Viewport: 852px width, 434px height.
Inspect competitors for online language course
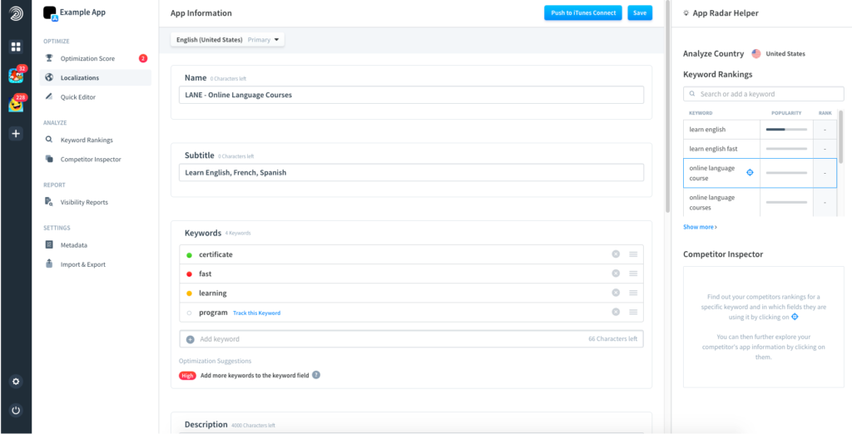pyautogui.click(x=750, y=172)
